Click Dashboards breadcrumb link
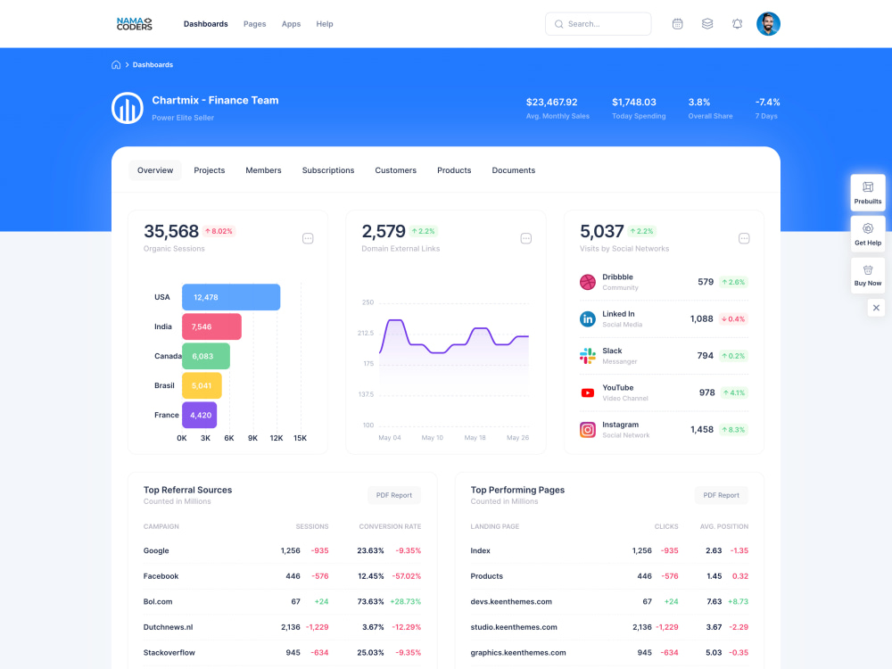 (153, 65)
